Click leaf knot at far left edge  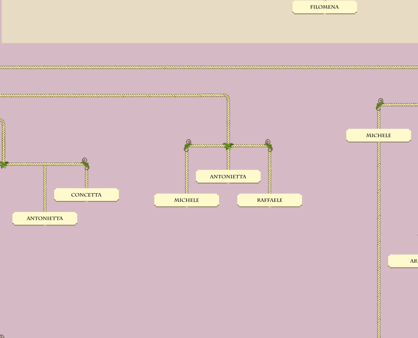coord(3,164)
